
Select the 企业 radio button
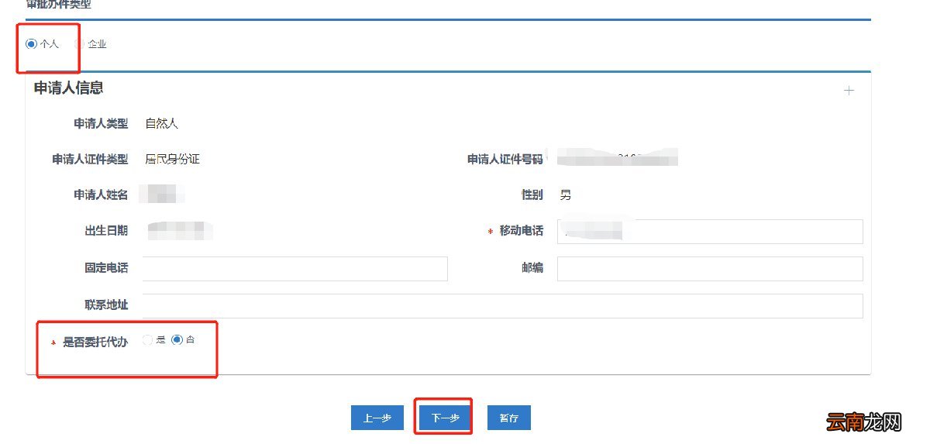(79, 44)
